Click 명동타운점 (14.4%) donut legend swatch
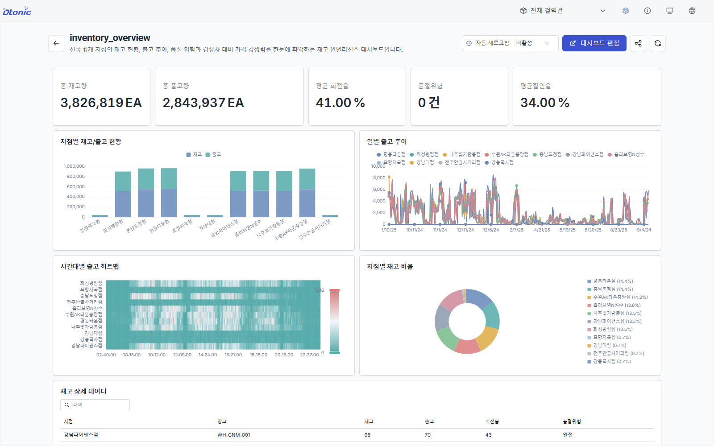 (589, 281)
